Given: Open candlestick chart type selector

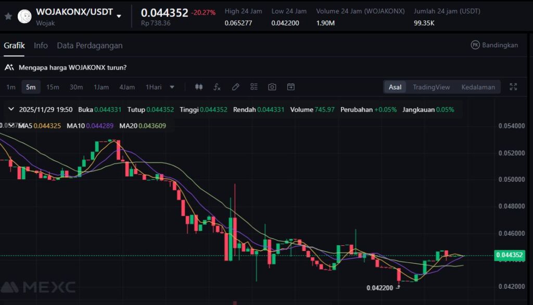Looking at the screenshot, I should click(198, 87).
